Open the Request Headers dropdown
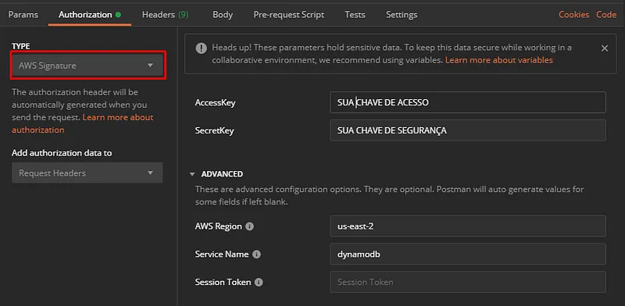 (x=87, y=173)
